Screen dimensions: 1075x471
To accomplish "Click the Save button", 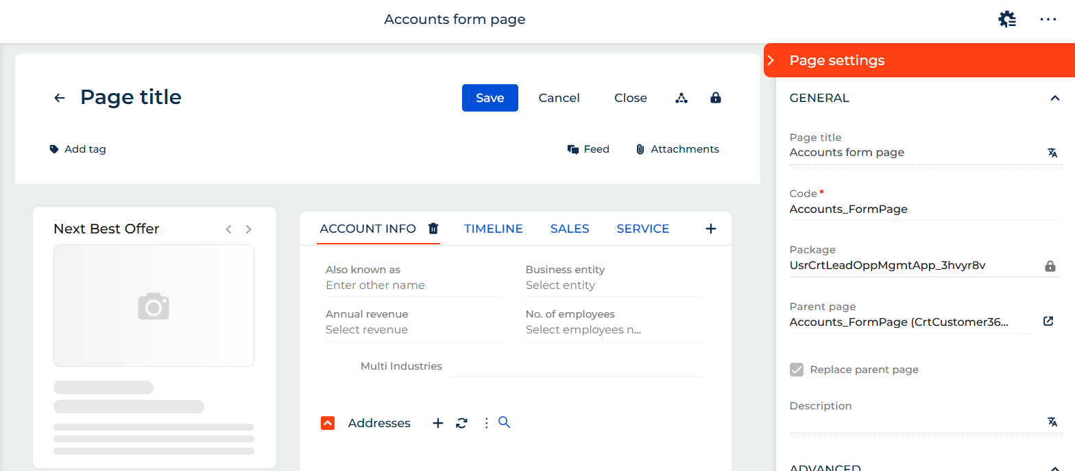I will (x=490, y=98).
